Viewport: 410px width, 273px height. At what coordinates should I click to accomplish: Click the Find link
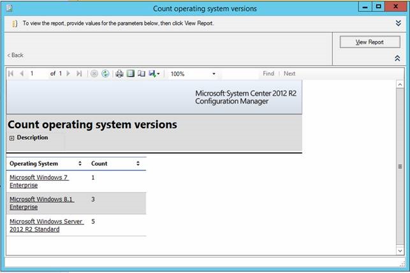tap(268, 73)
